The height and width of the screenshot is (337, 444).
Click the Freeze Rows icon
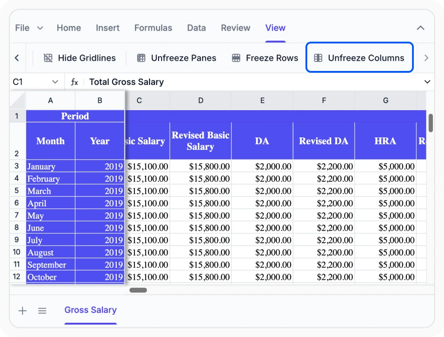[236, 58]
